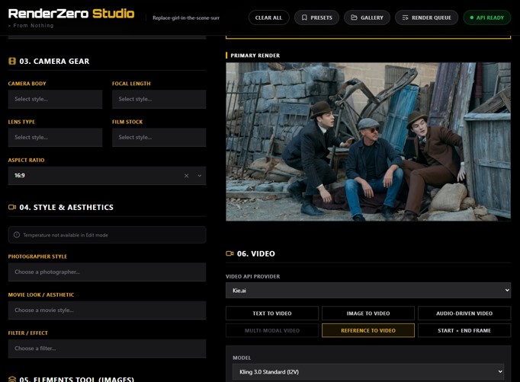Select the Text to Video mode

pyautogui.click(x=272, y=314)
